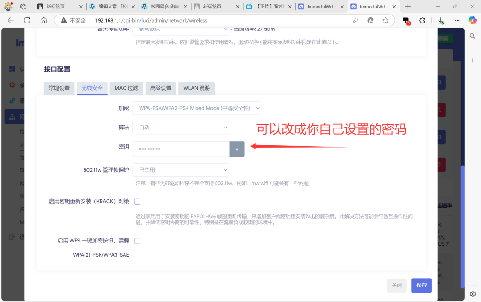Switch to the 常规设置 tab
Screen dimensions: 481x302
59,88
